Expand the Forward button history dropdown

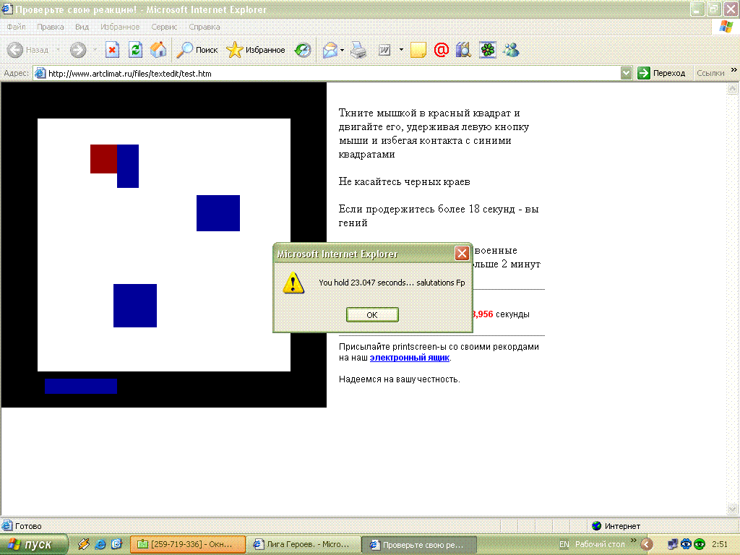pyautogui.click(x=95, y=50)
